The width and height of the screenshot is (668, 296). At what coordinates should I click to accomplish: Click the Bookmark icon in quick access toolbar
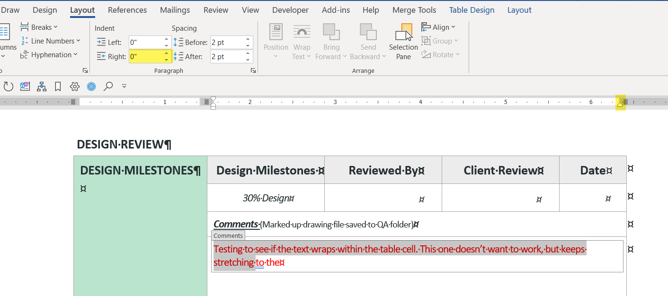(x=58, y=87)
